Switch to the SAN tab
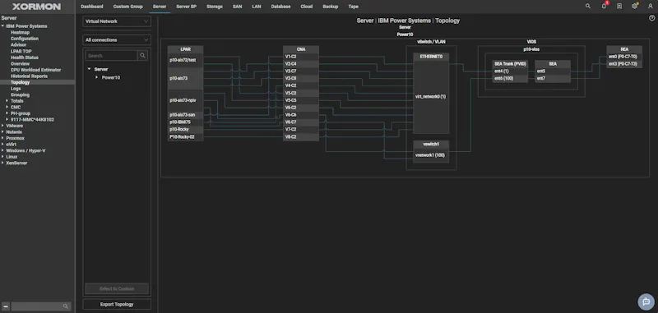 point(238,7)
